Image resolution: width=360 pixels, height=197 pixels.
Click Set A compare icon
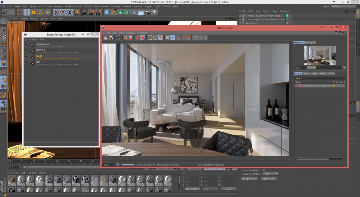[184, 37]
